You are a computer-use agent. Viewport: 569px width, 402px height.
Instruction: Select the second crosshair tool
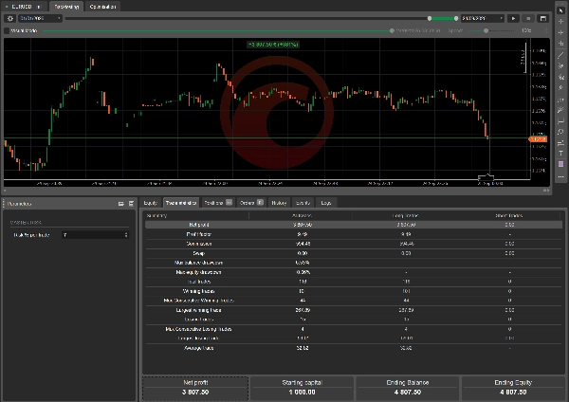(560, 32)
